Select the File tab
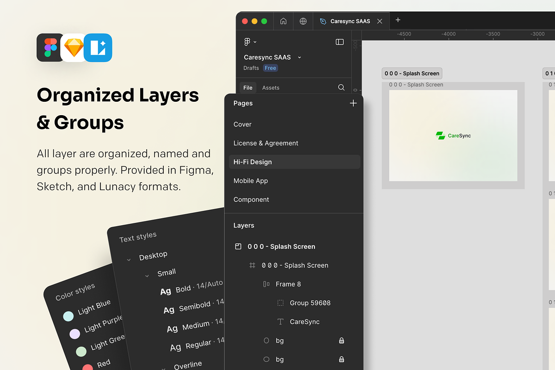The width and height of the screenshot is (555, 370). (248, 87)
